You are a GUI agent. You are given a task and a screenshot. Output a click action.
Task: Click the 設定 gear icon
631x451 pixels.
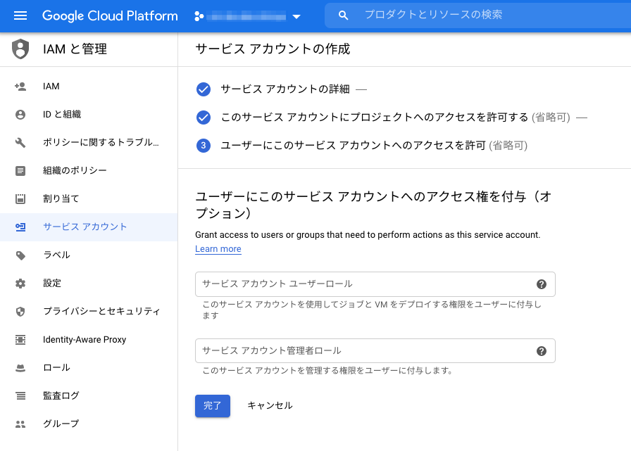click(20, 284)
